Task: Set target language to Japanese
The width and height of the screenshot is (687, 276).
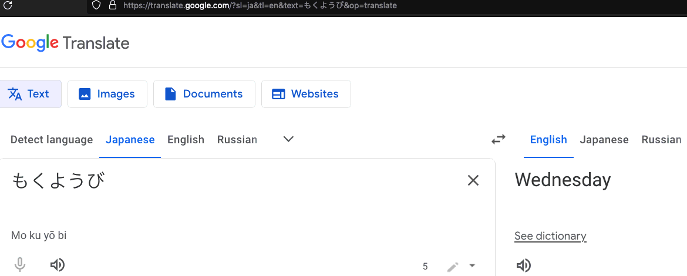Action: click(x=604, y=140)
